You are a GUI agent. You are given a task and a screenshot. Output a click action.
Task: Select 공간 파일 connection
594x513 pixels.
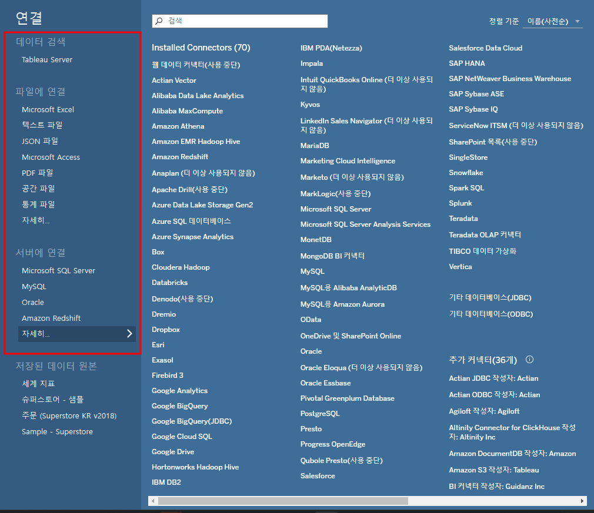[x=38, y=189]
